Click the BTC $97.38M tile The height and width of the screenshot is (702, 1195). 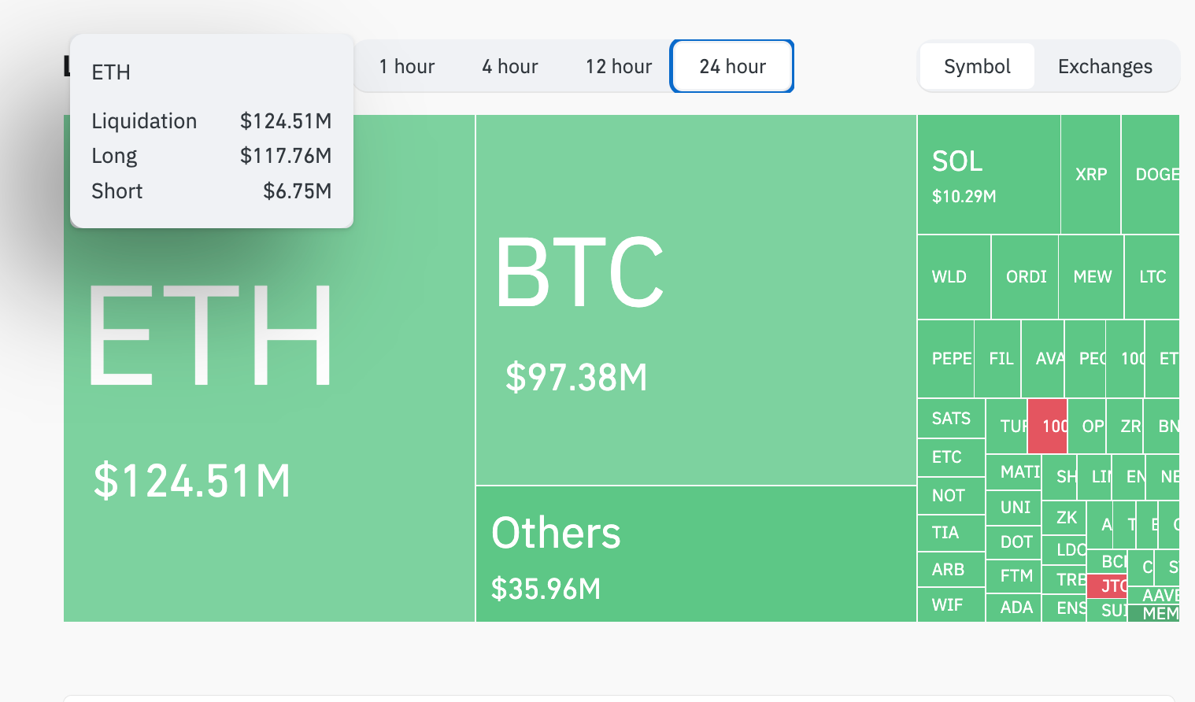[x=697, y=300]
